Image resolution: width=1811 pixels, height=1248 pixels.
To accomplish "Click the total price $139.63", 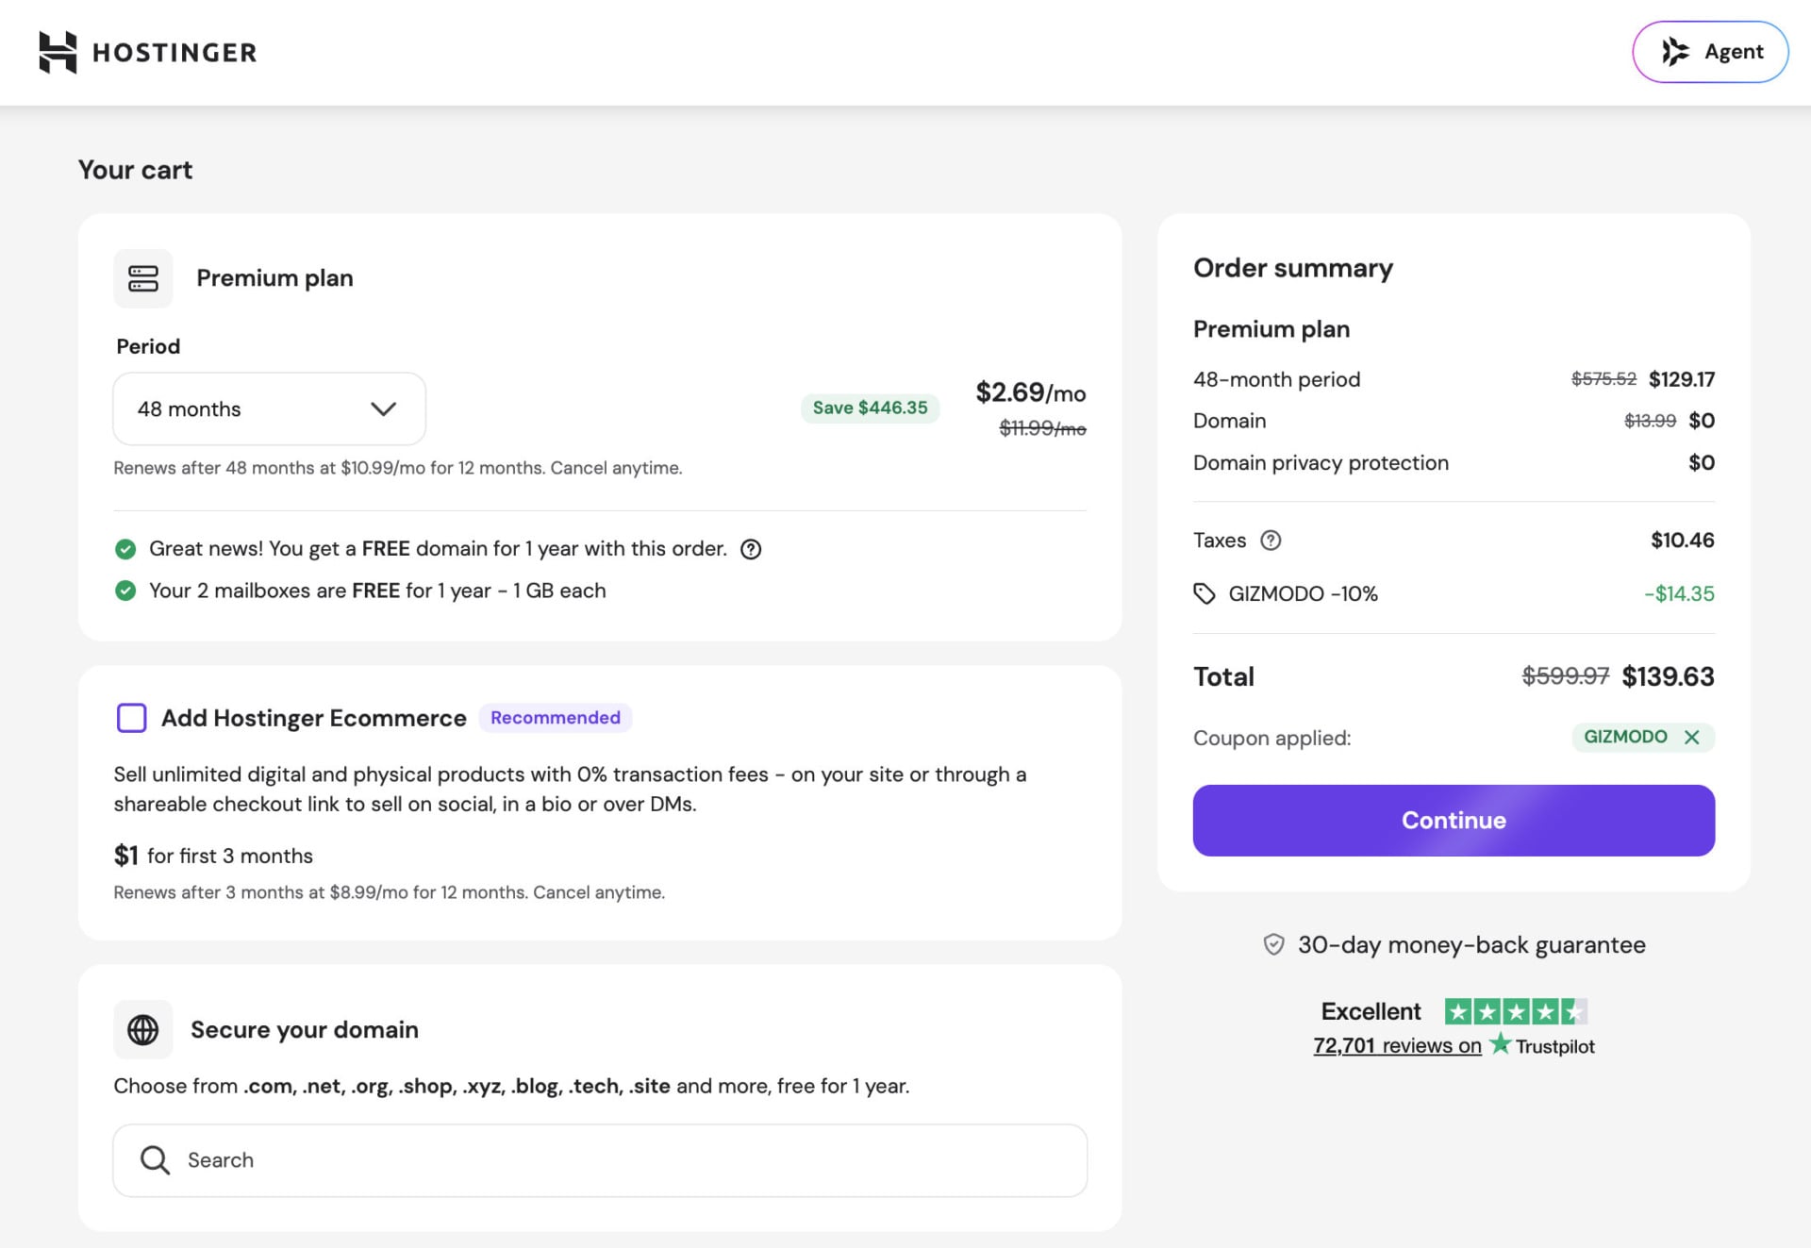I will click(x=1668, y=676).
